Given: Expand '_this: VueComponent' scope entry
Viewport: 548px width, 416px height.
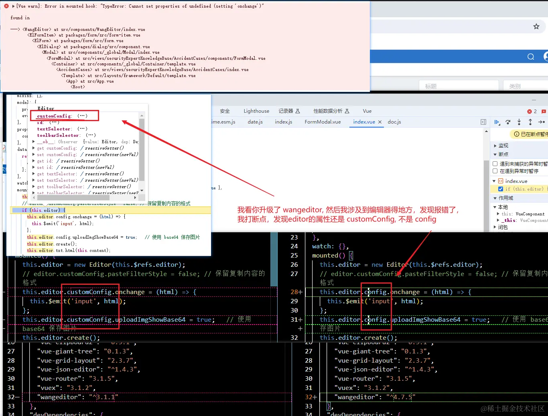Looking at the screenshot, I should (x=498, y=220).
